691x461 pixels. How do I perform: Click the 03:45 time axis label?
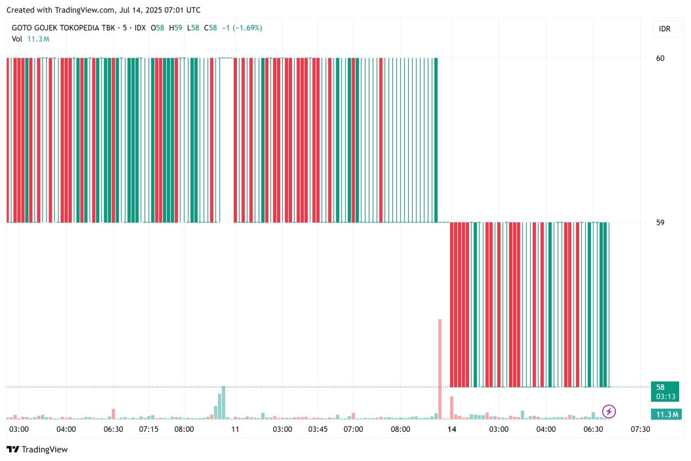pos(317,429)
